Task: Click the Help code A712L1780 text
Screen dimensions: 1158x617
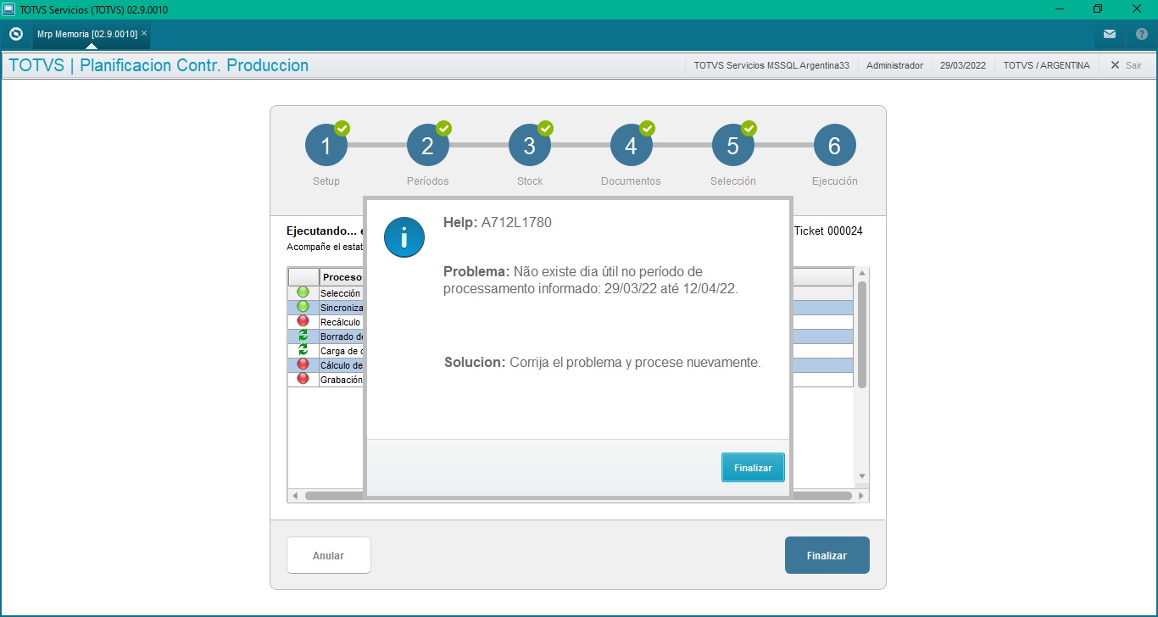Action: click(x=516, y=223)
